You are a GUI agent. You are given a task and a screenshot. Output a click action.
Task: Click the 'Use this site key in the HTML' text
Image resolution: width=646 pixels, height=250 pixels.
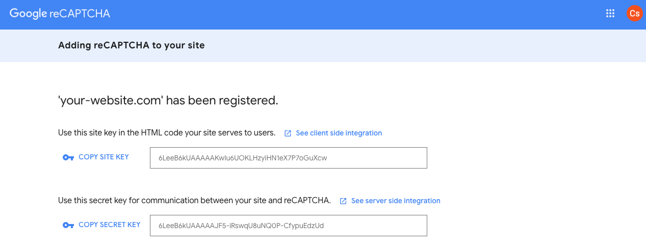pyautogui.click(x=167, y=133)
